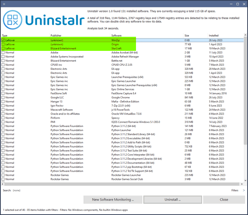Check the Origin leftover checkbox
The height and width of the screenshot is (215, 248).
[3, 44]
